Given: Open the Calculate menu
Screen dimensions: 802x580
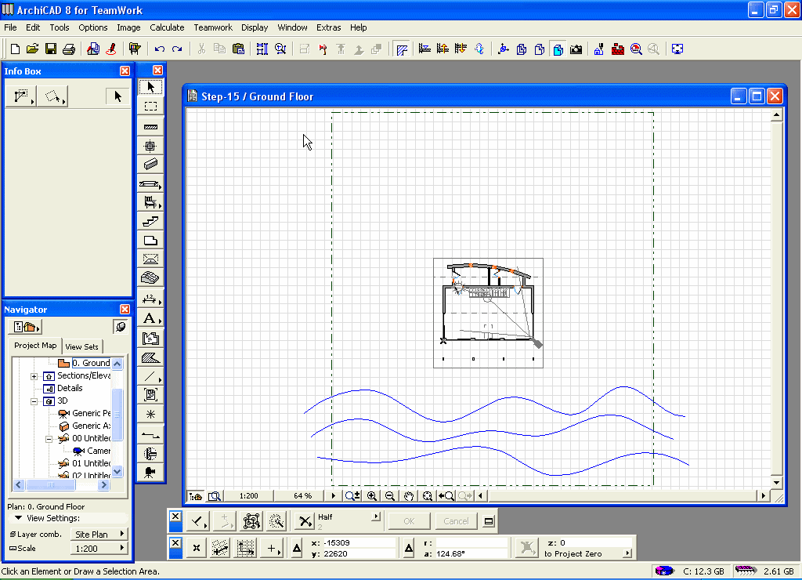Looking at the screenshot, I should pos(167,27).
